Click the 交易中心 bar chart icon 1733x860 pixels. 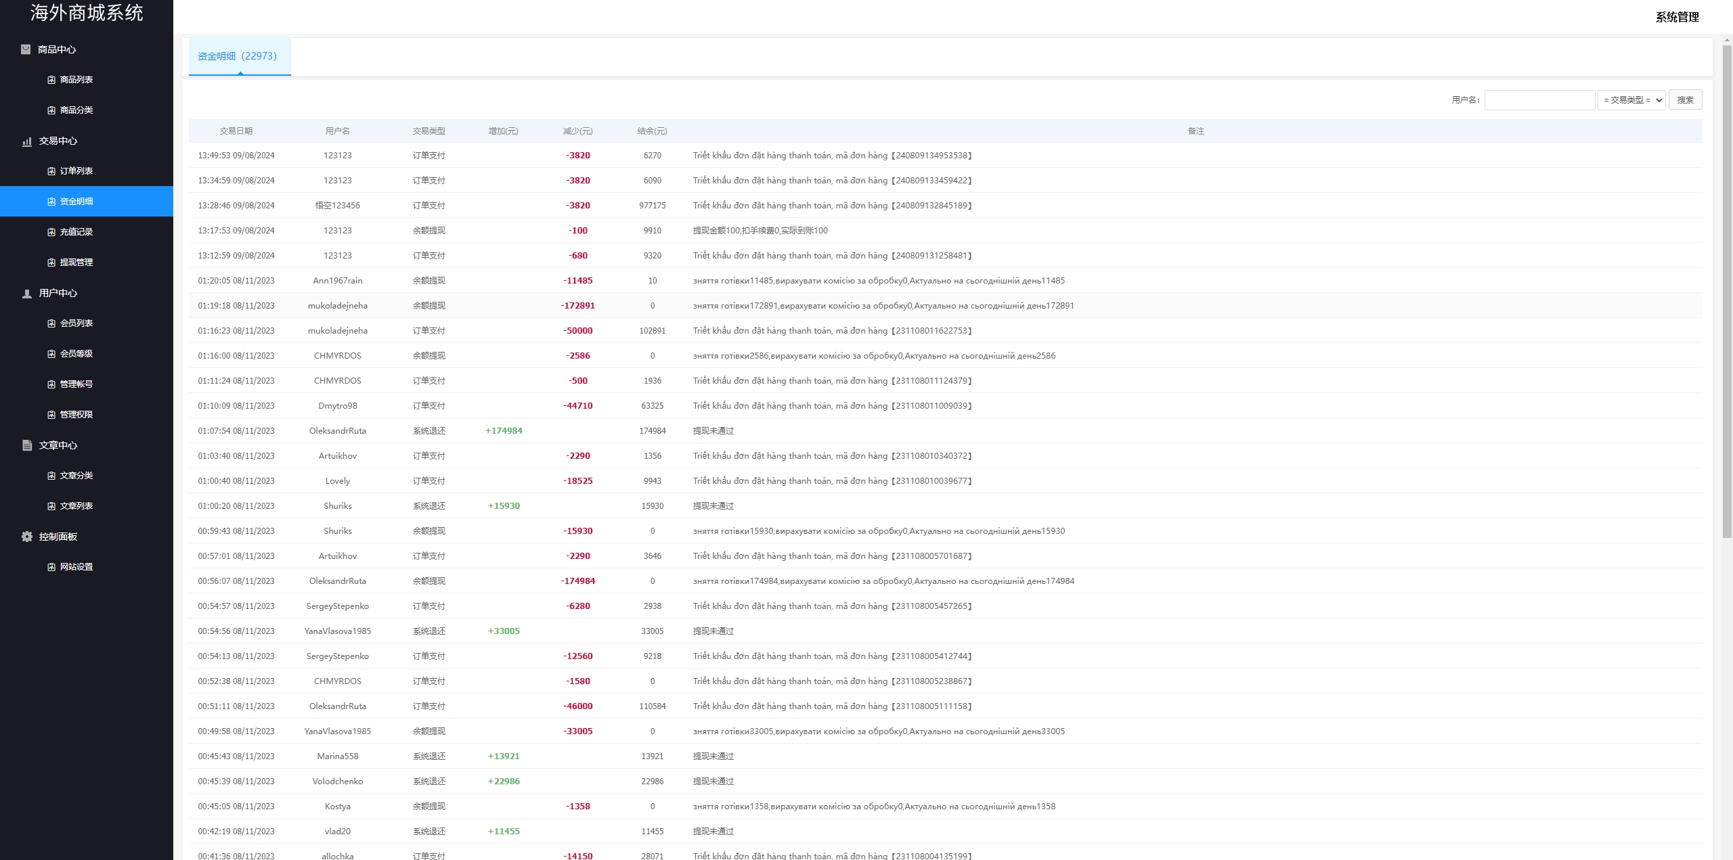pos(27,141)
